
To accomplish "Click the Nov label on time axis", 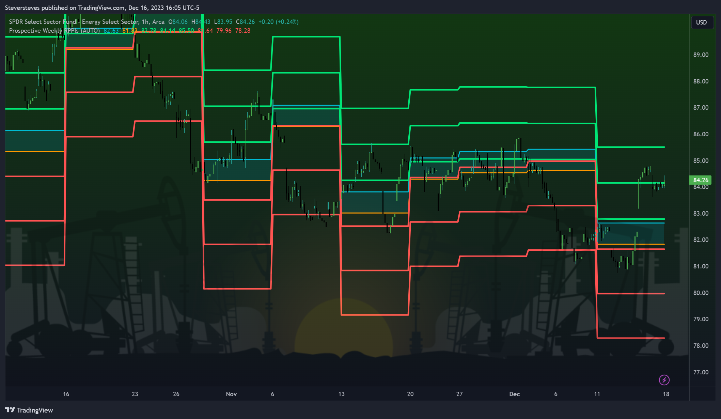I will [x=231, y=394].
